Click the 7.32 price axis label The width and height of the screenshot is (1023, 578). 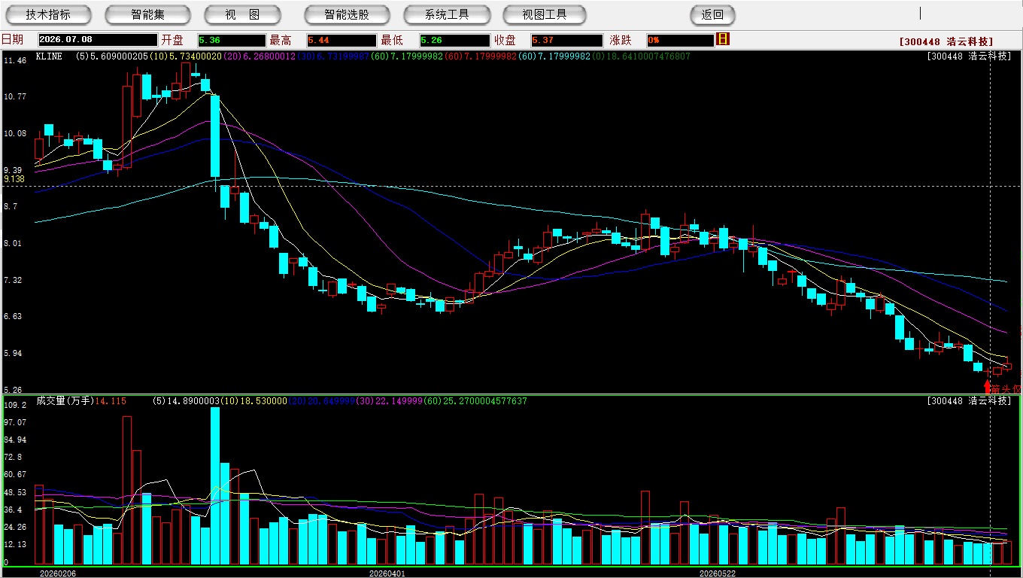tap(12, 280)
